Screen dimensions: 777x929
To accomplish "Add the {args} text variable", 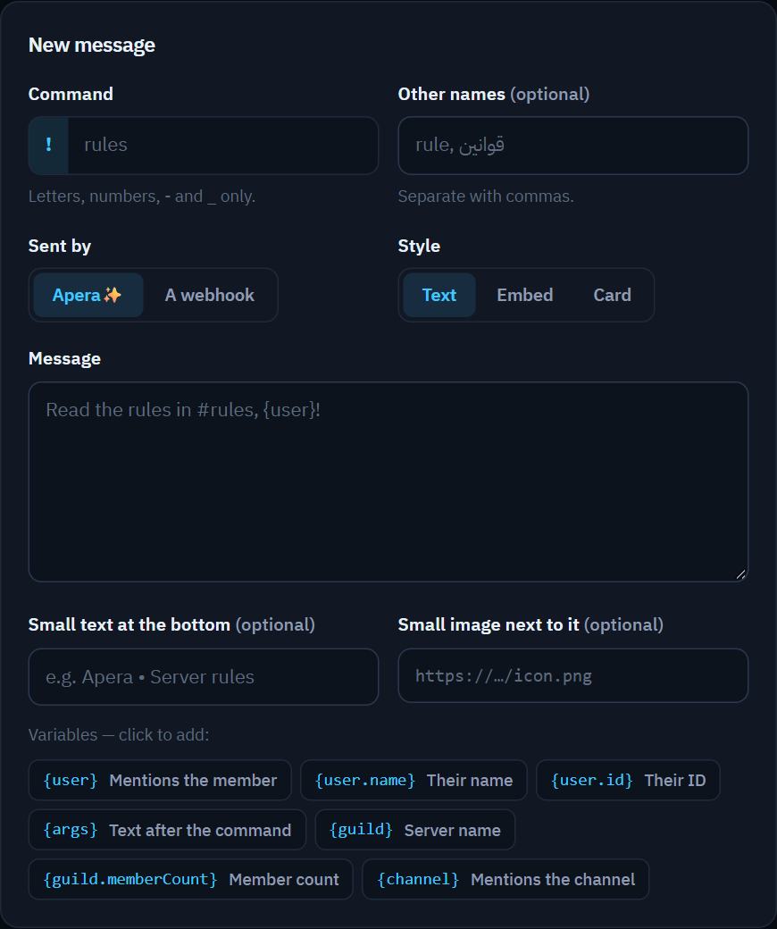I will (x=168, y=830).
